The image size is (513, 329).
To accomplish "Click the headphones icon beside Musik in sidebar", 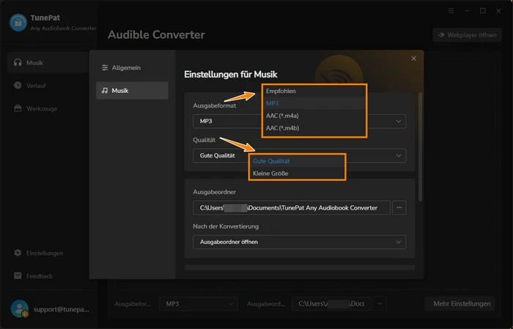I will tap(18, 62).
